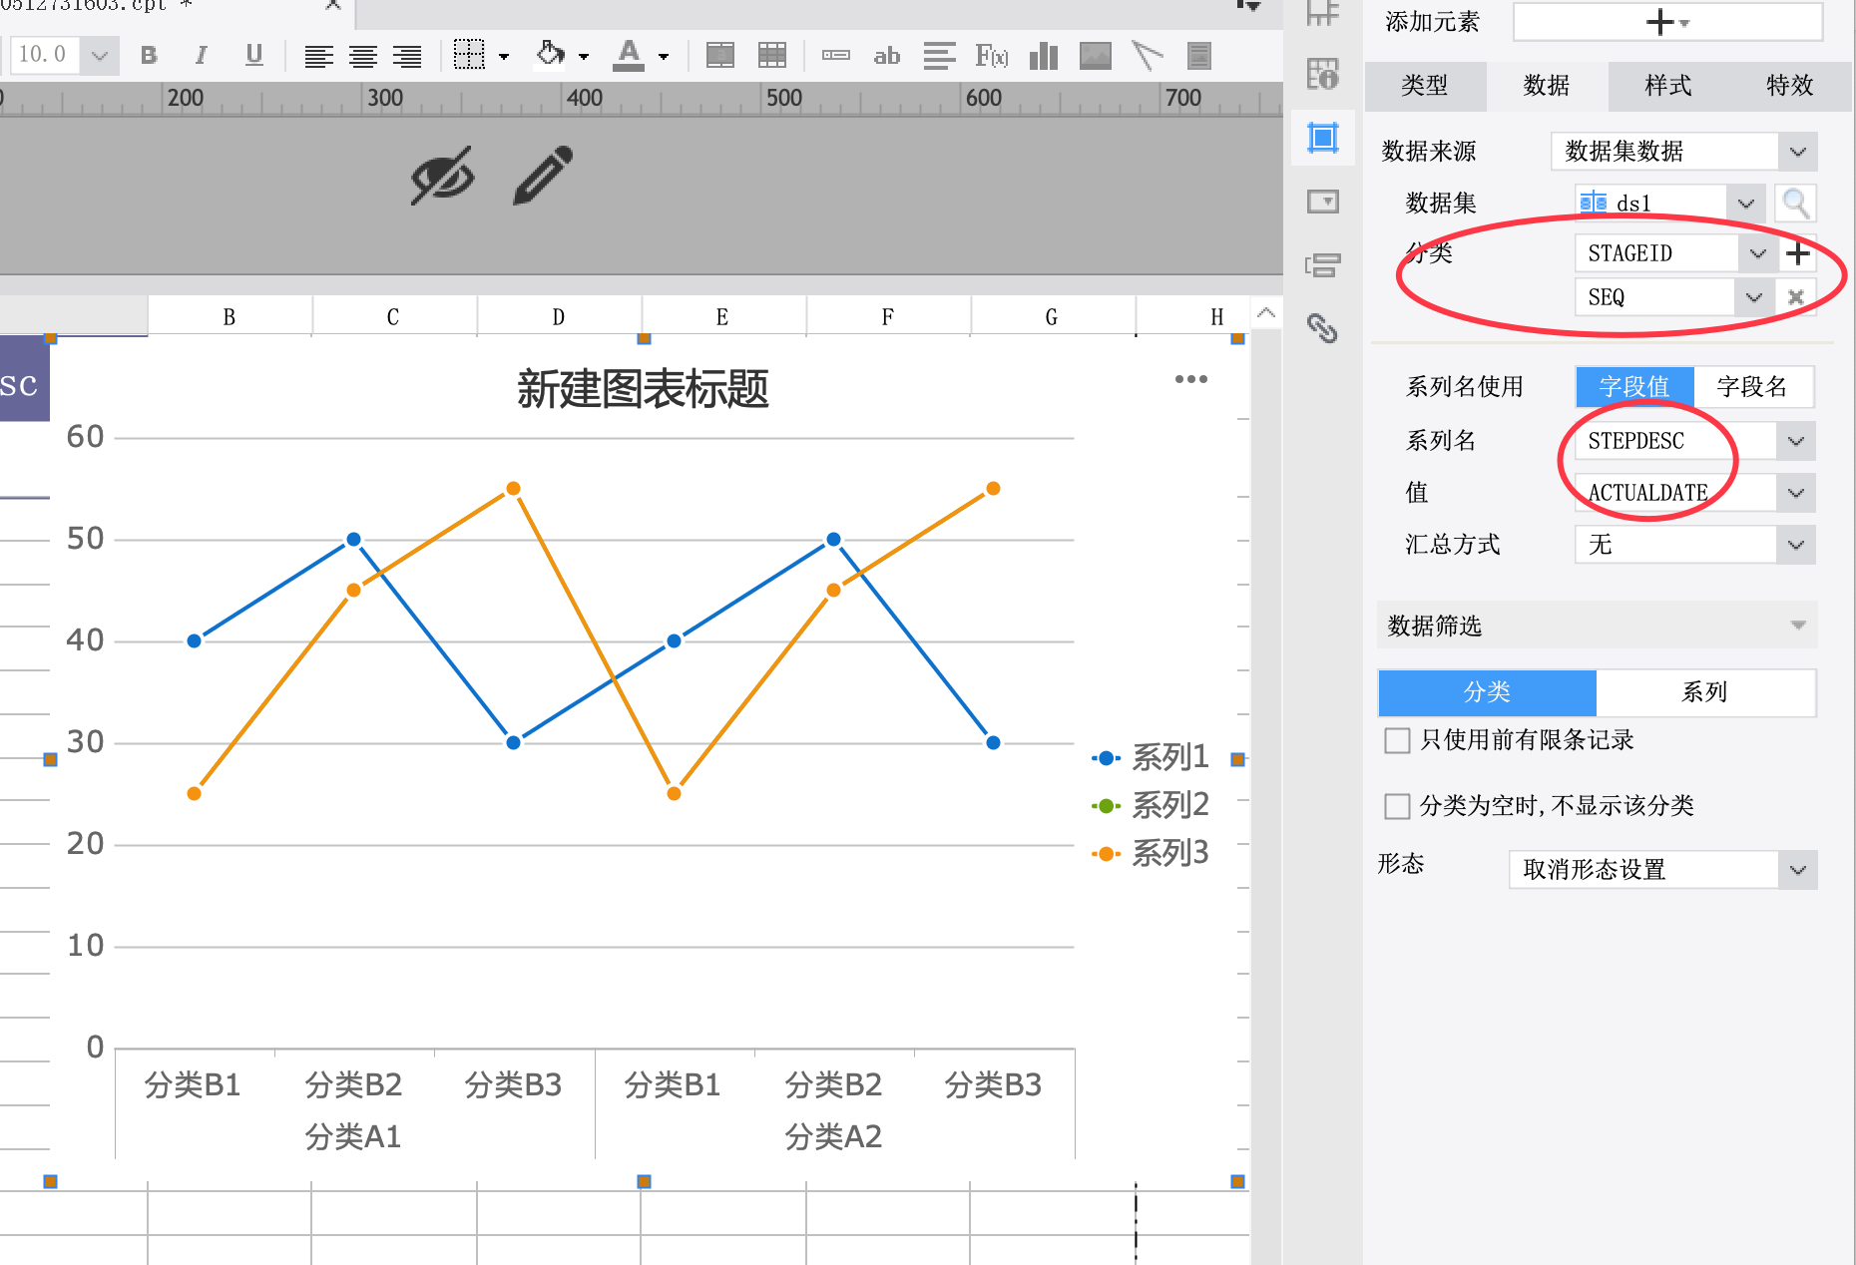
Task: Select 分类 filter tab
Action: pos(1487,692)
